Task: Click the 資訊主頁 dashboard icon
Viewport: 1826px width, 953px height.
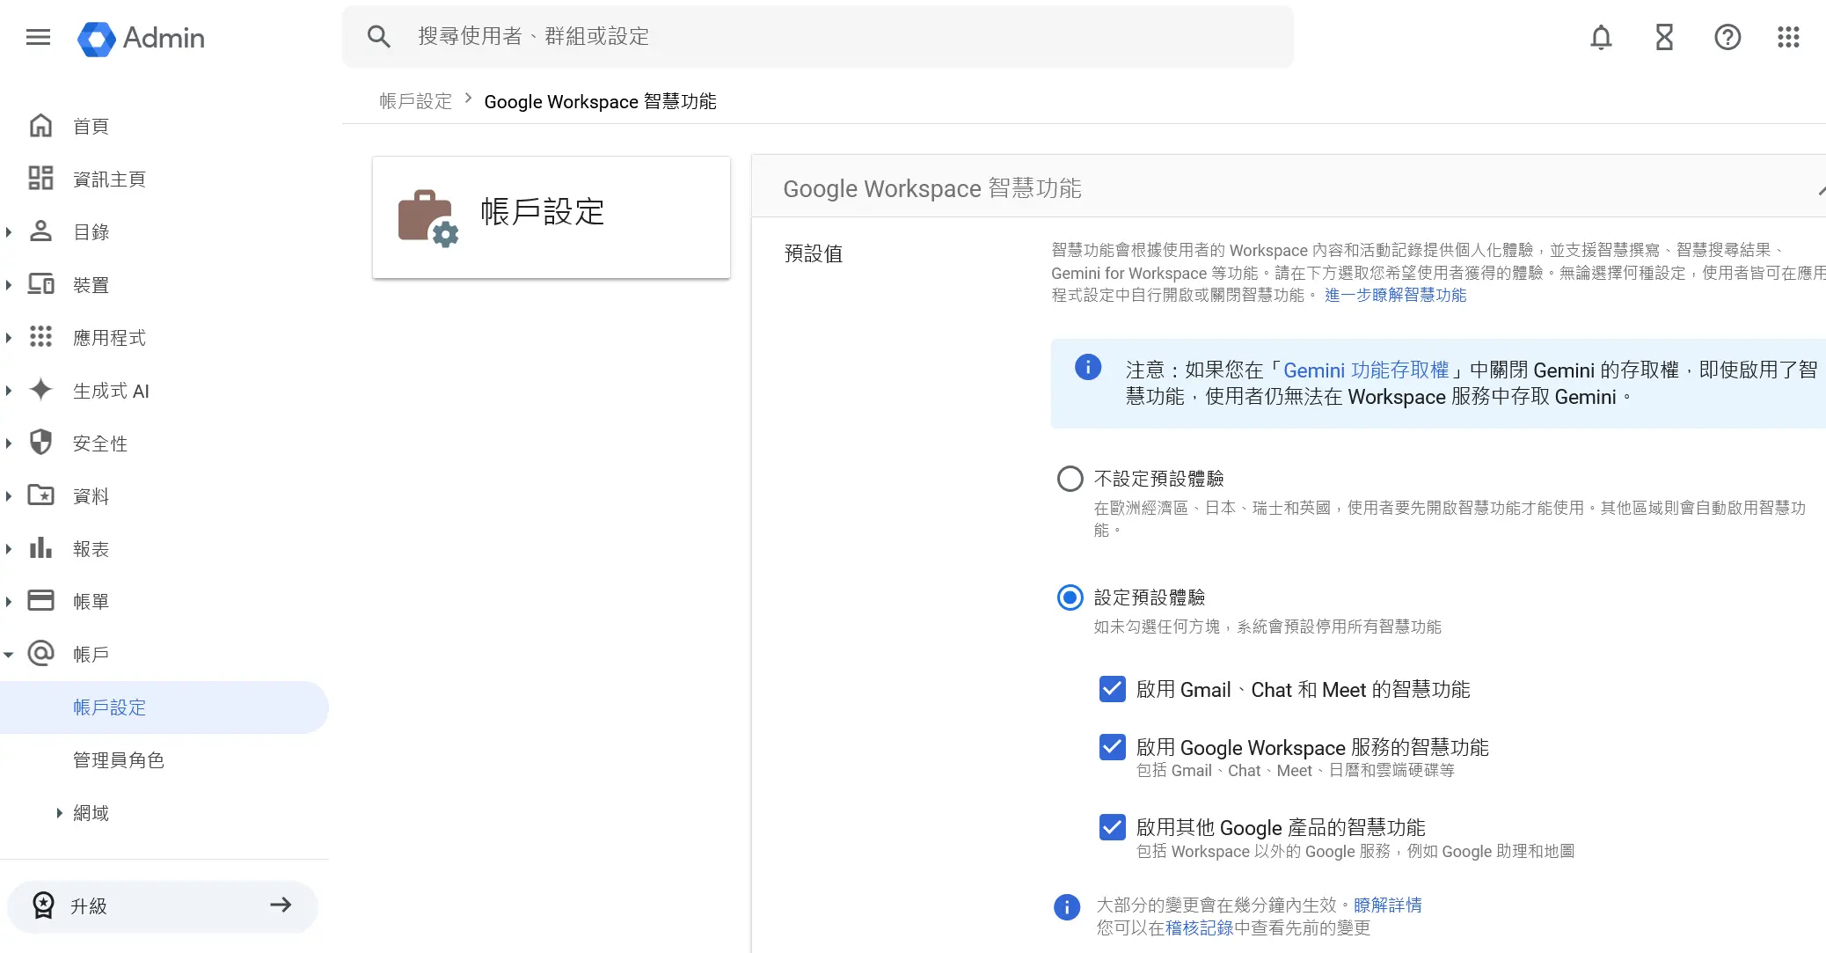Action: click(40, 179)
